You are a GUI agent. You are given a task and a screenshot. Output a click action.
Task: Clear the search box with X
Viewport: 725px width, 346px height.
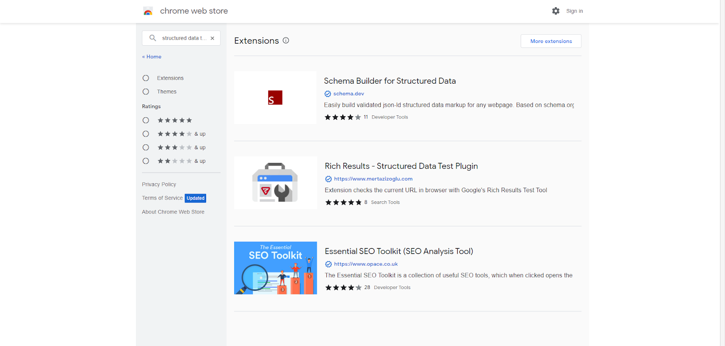(x=212, y=38)
